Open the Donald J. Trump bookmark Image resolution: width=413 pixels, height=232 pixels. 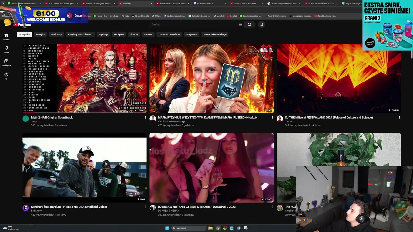325,16
